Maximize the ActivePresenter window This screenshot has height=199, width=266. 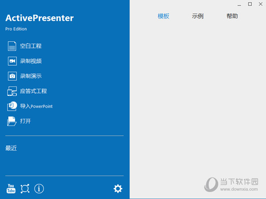[x=250, y=4]
